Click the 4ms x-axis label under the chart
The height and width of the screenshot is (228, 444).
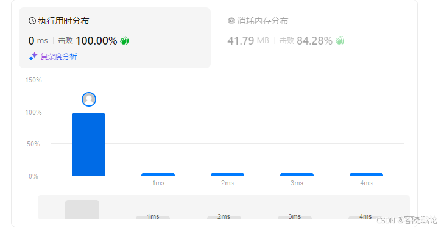coord(366,183)
